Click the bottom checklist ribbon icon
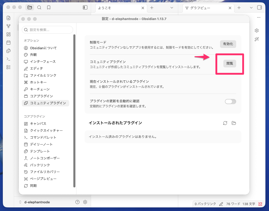Viewport: 269px width, 211px height. (x=8, y=67)
